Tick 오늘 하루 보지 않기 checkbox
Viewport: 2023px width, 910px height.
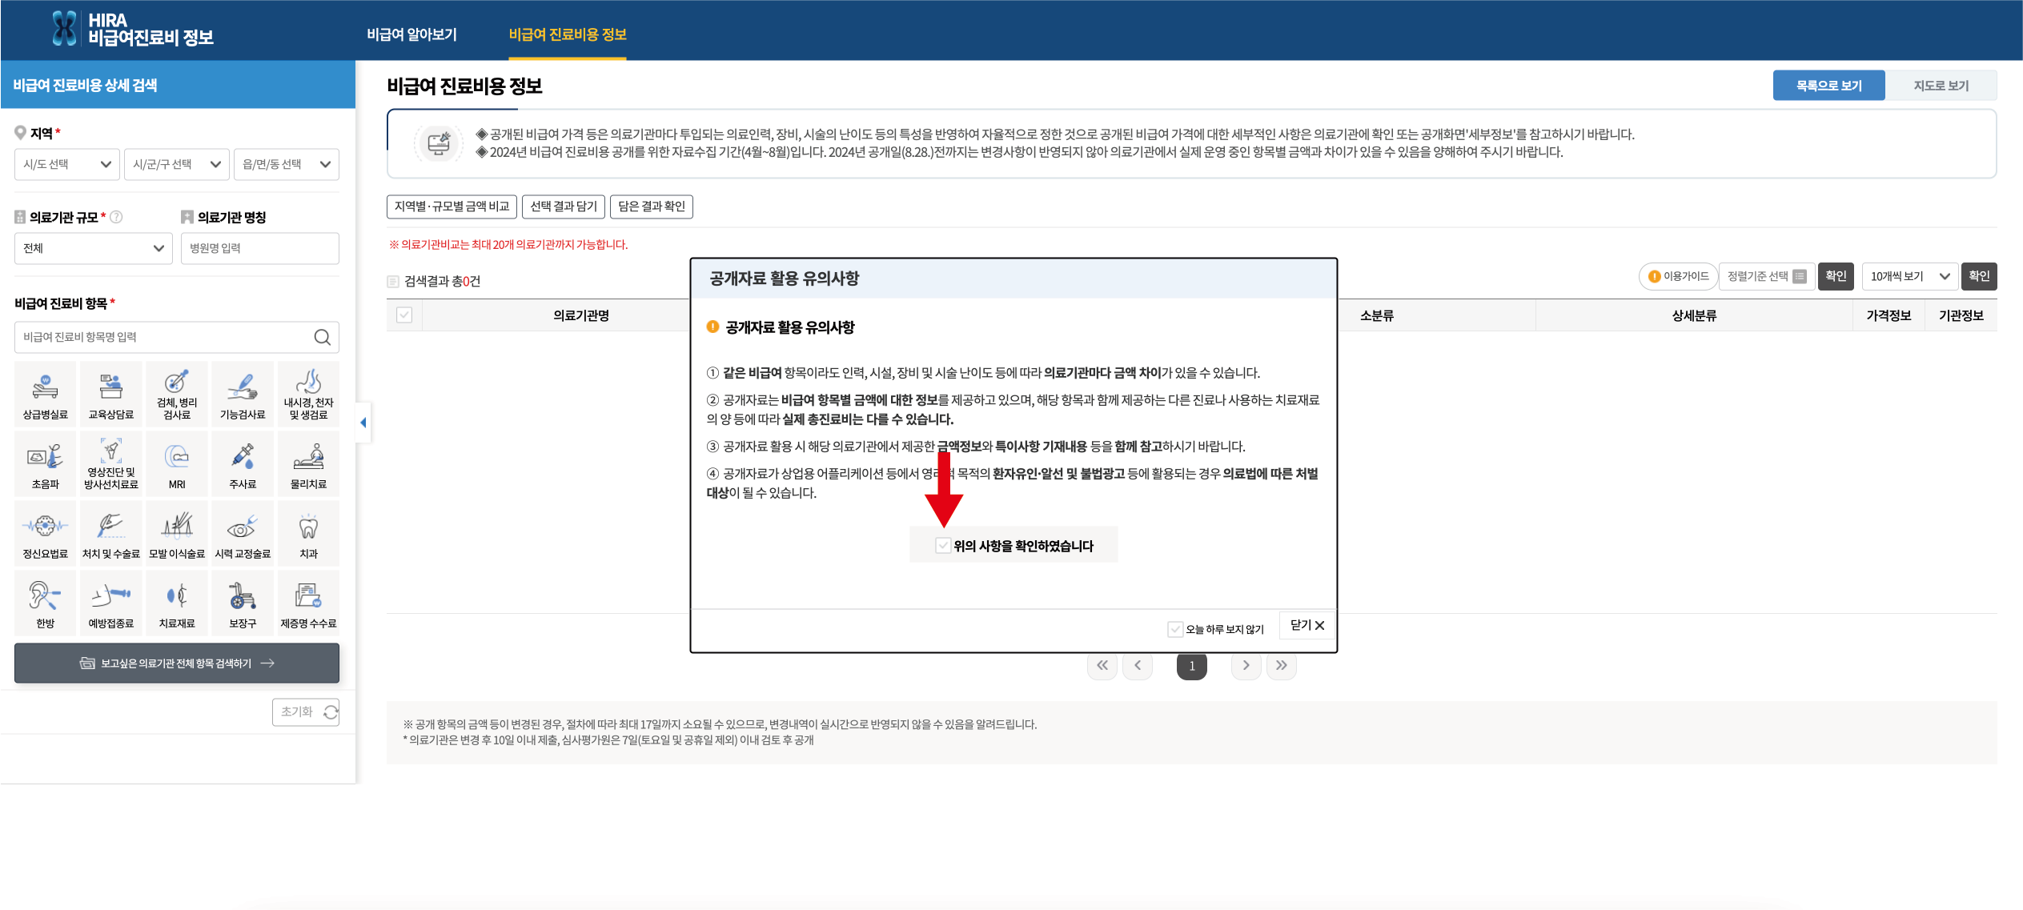click(x=1174, y=629)
